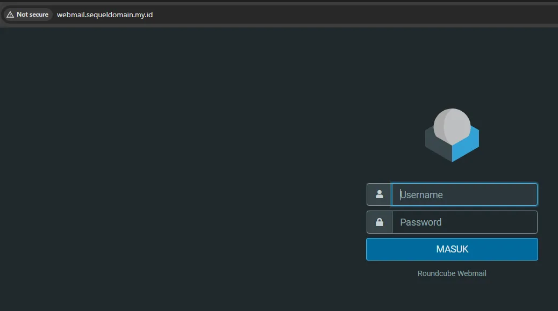Click the Roundcube Webmail footer text

[452, 273]
